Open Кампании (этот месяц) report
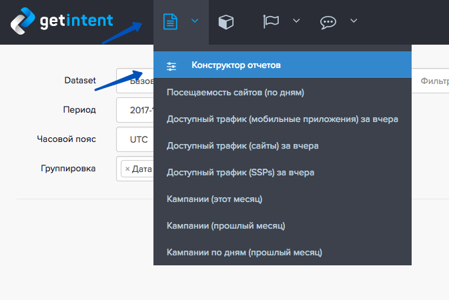This screenshot has width=449, height=300. [214, 199]
